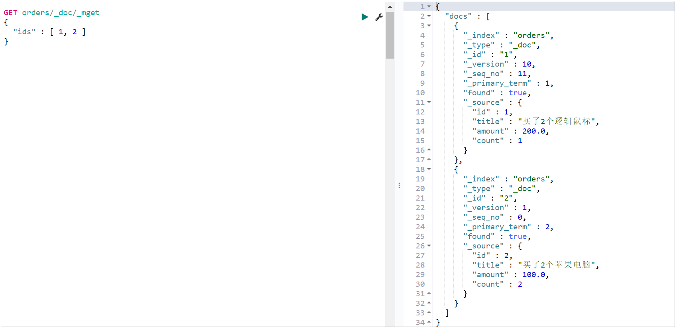Click the "_version" : 1 line
This screenshot has width=675, height=327.
497,208
